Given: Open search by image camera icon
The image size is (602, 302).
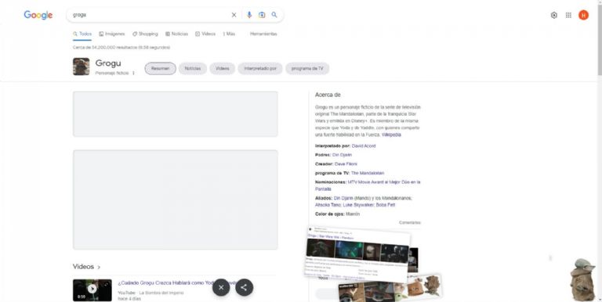Looking at the screenshot, I should [262, 15].
